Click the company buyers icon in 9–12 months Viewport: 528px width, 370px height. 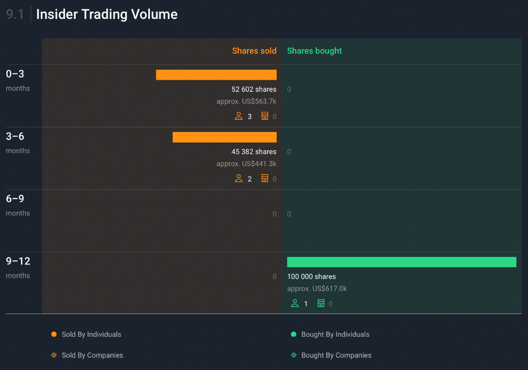point(321,303)
